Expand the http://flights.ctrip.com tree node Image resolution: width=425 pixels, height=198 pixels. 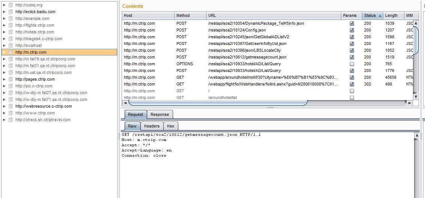click(x=4, y=25)
